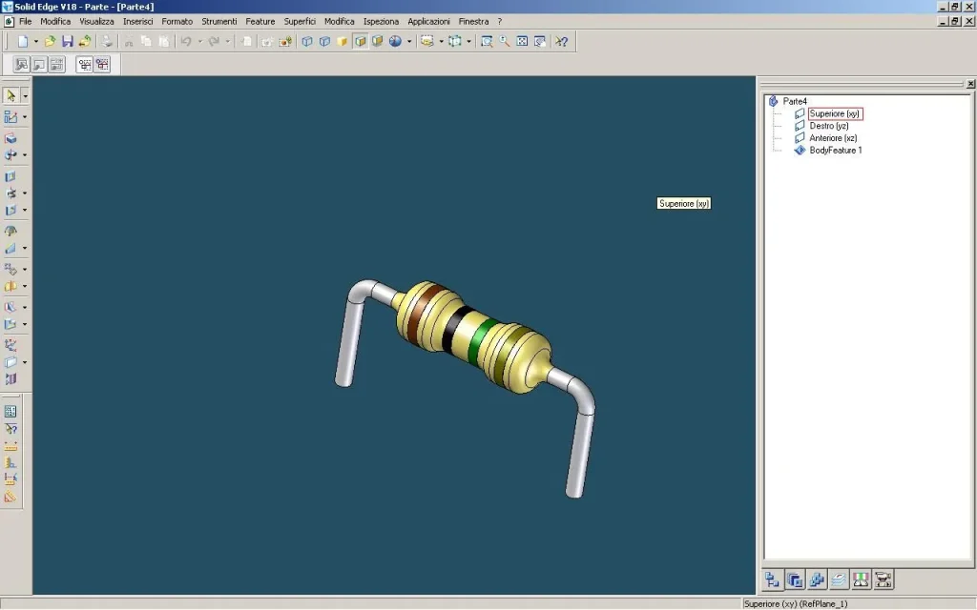Select Parte4 root node in tree

(x=795, y=101)
